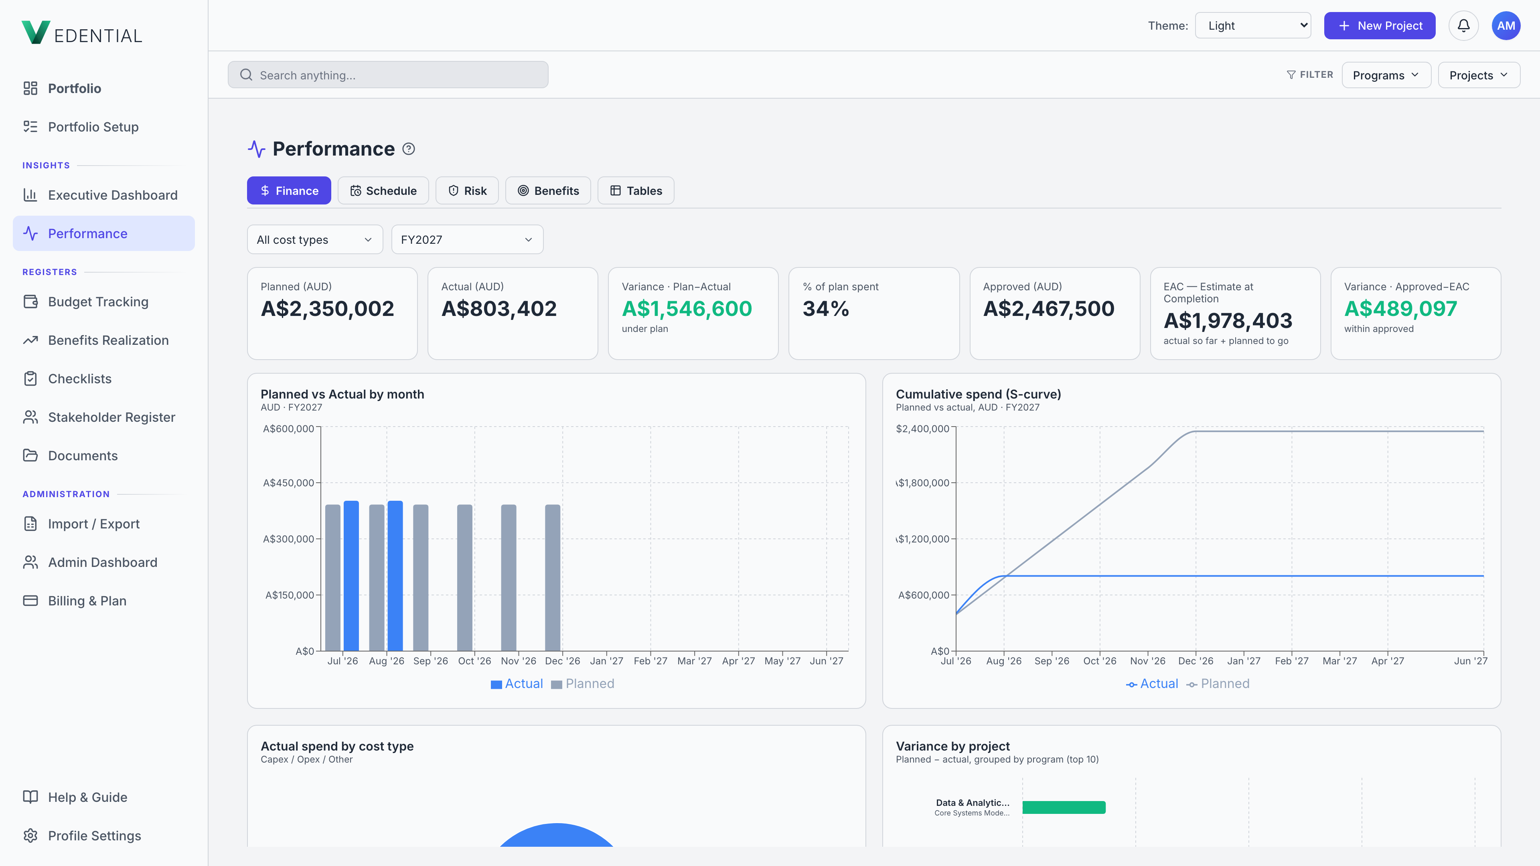Click the EAC Estimate at Completion card
This screenshot has height=866, width=1540.
(x=1235, y=313)
